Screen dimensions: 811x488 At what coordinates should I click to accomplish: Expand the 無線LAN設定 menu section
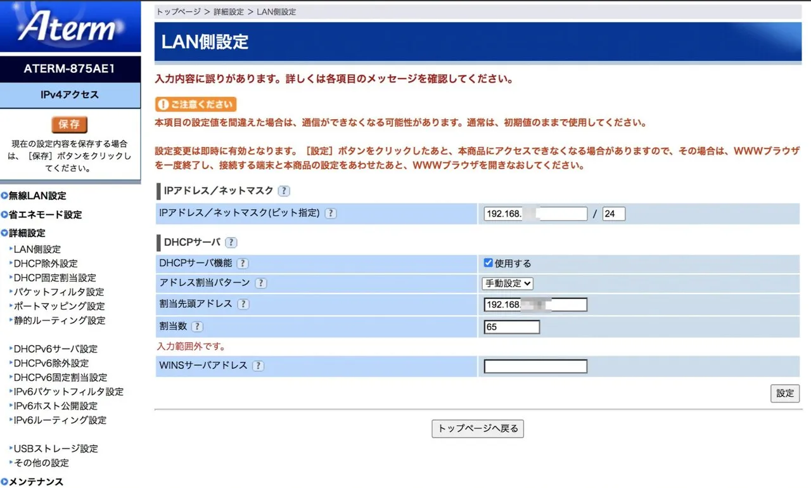click(37, 196)
